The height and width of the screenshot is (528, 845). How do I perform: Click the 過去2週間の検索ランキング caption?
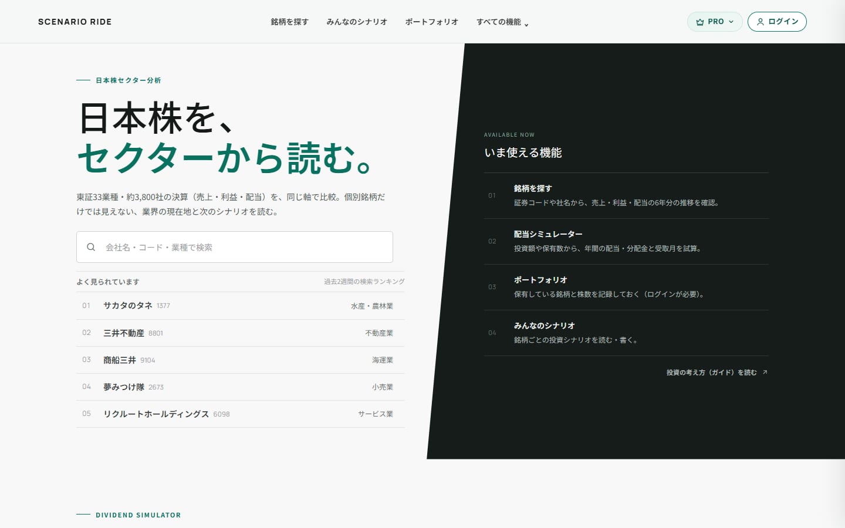coord(364,282)
